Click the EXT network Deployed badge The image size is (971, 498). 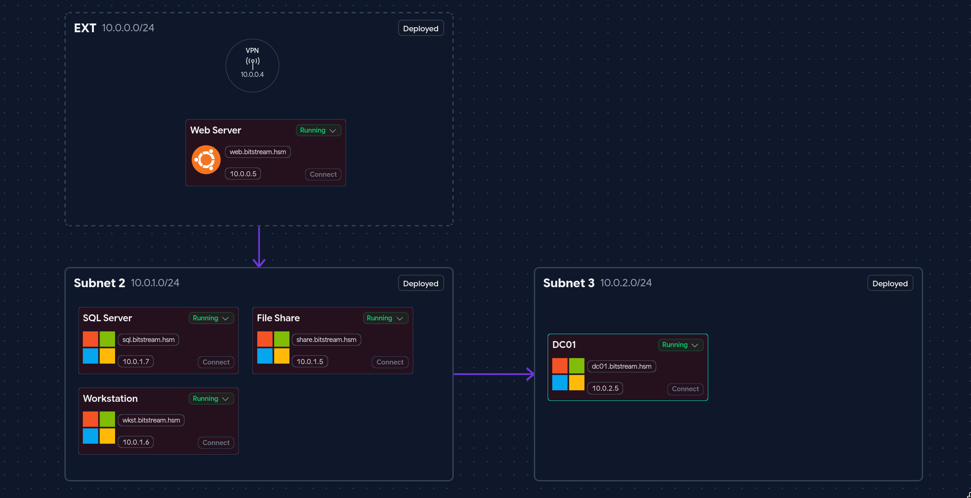(421, 29)
